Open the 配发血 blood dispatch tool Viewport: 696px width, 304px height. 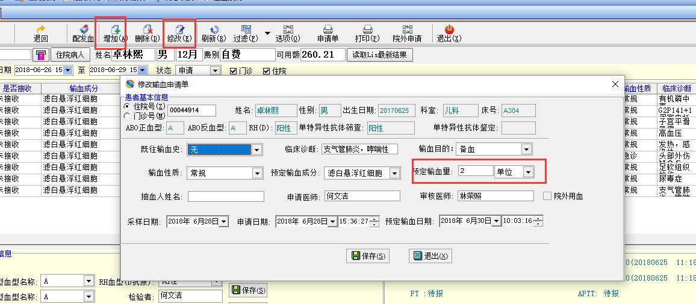coord(83,34)
